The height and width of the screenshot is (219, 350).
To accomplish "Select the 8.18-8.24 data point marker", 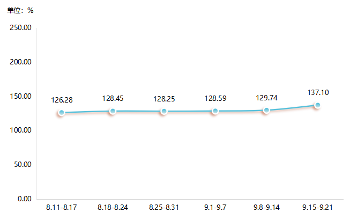I will (112, 111).
